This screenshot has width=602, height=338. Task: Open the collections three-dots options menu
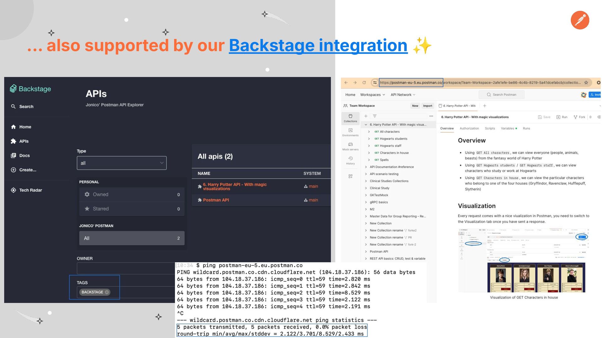[431, 116]
